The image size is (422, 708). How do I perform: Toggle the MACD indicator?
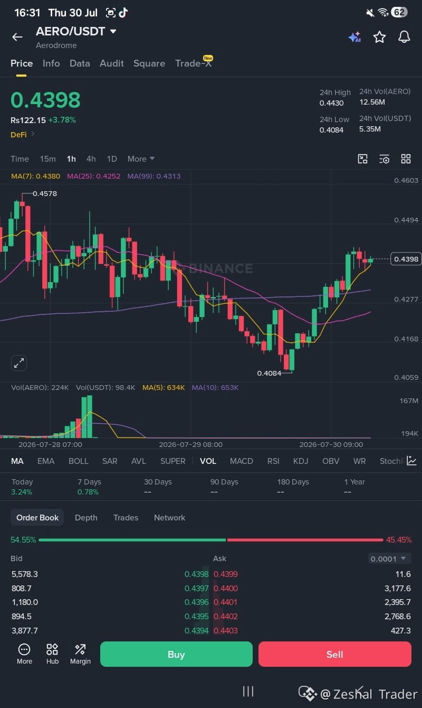tap(242, 461)
